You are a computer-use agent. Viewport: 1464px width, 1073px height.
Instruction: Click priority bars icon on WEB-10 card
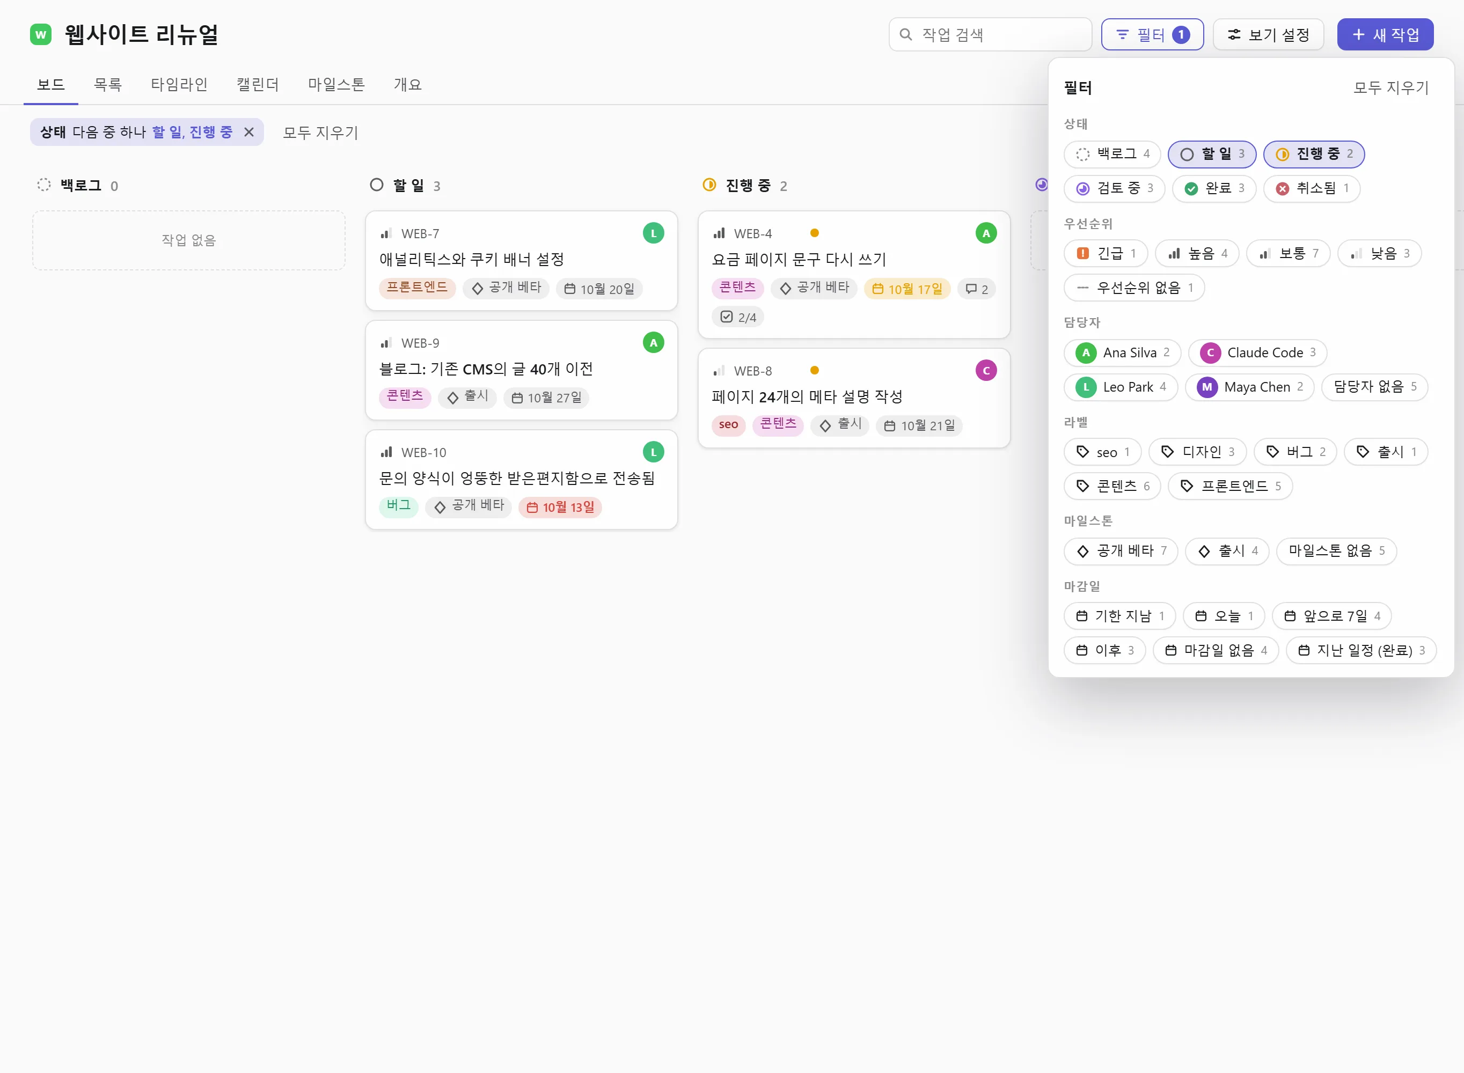coord(386,452)
